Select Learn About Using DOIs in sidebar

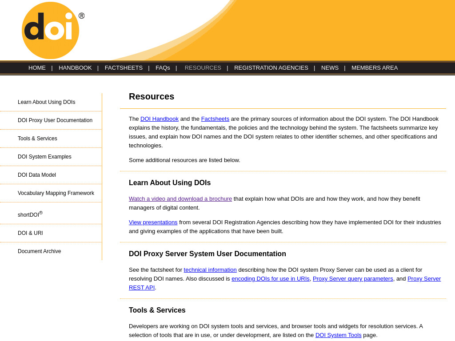click(46, 102)
